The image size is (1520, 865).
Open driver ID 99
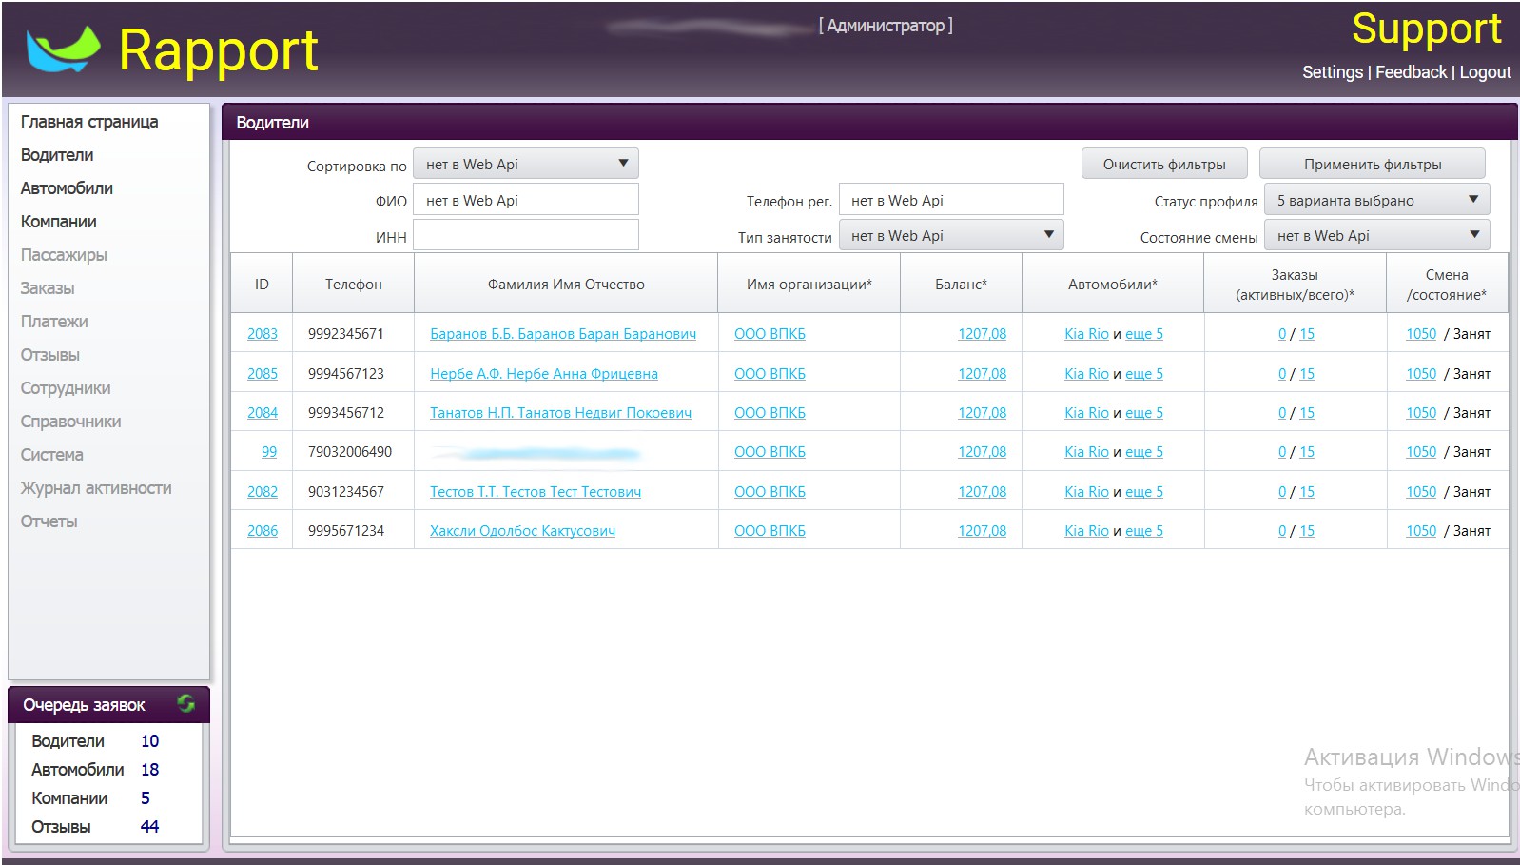[x=269, y=452]
